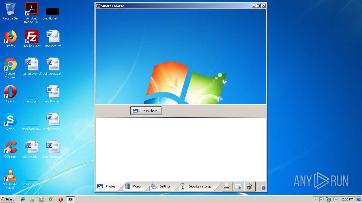Open Windows Media Player taskbar icon
Viewport: 362px width, 203px height.
click(42, 199)
